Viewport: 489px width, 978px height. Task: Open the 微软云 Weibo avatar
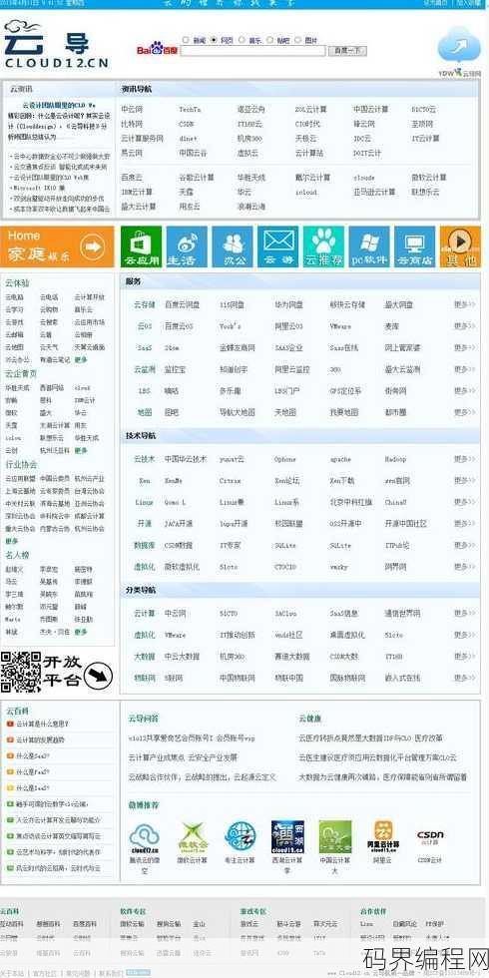click(x=193, y=836)
